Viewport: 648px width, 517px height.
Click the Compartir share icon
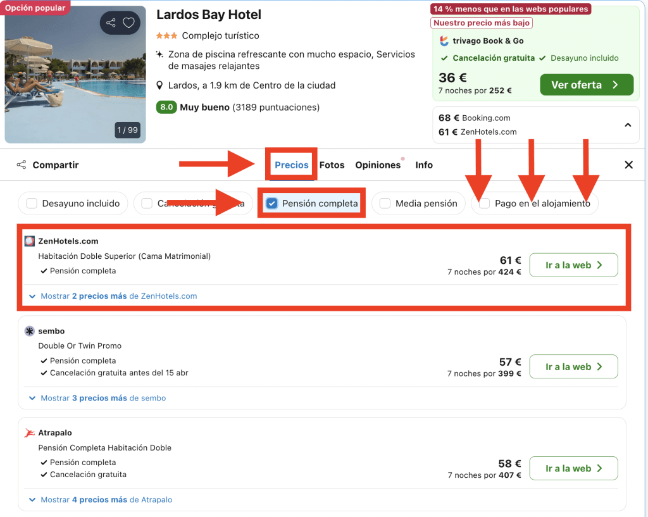22,165
